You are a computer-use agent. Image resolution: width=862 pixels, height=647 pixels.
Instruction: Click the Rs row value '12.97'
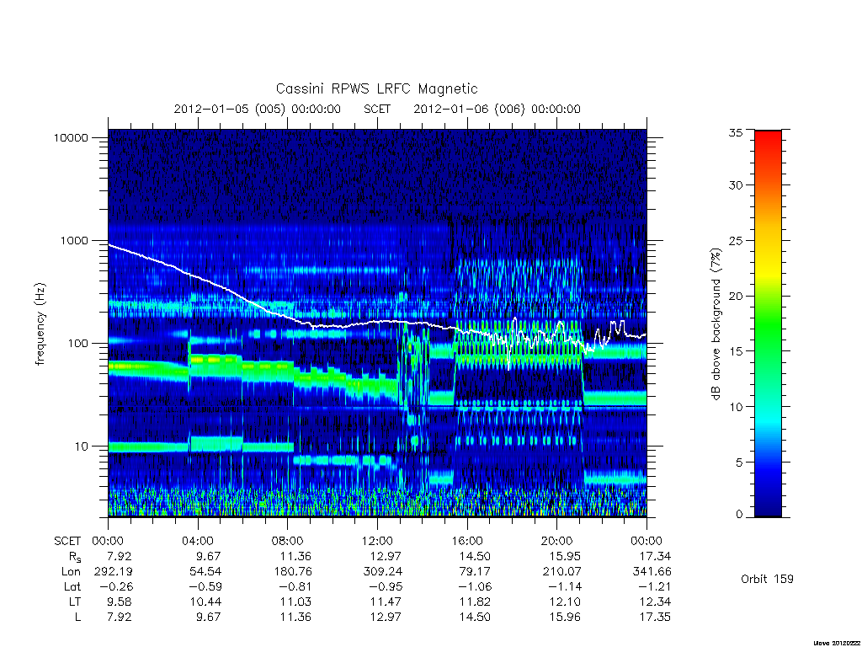[386, 556]
